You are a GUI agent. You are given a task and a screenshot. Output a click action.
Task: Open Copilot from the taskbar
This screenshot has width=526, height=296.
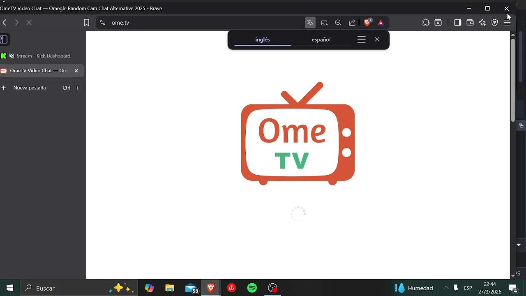149,288
